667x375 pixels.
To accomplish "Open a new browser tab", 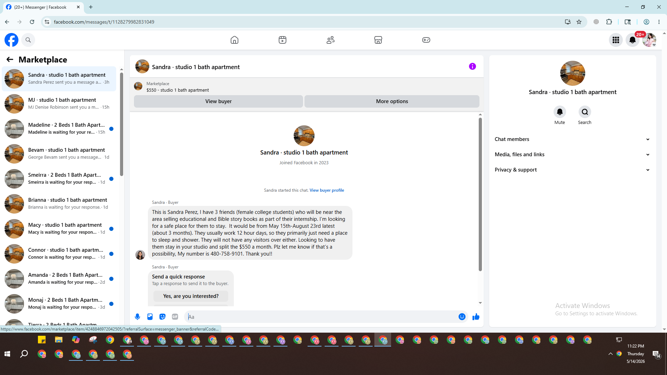I will (91, 7).
